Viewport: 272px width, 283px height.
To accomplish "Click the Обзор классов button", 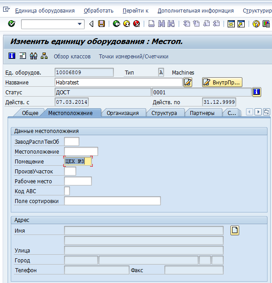I will [72, 57].
